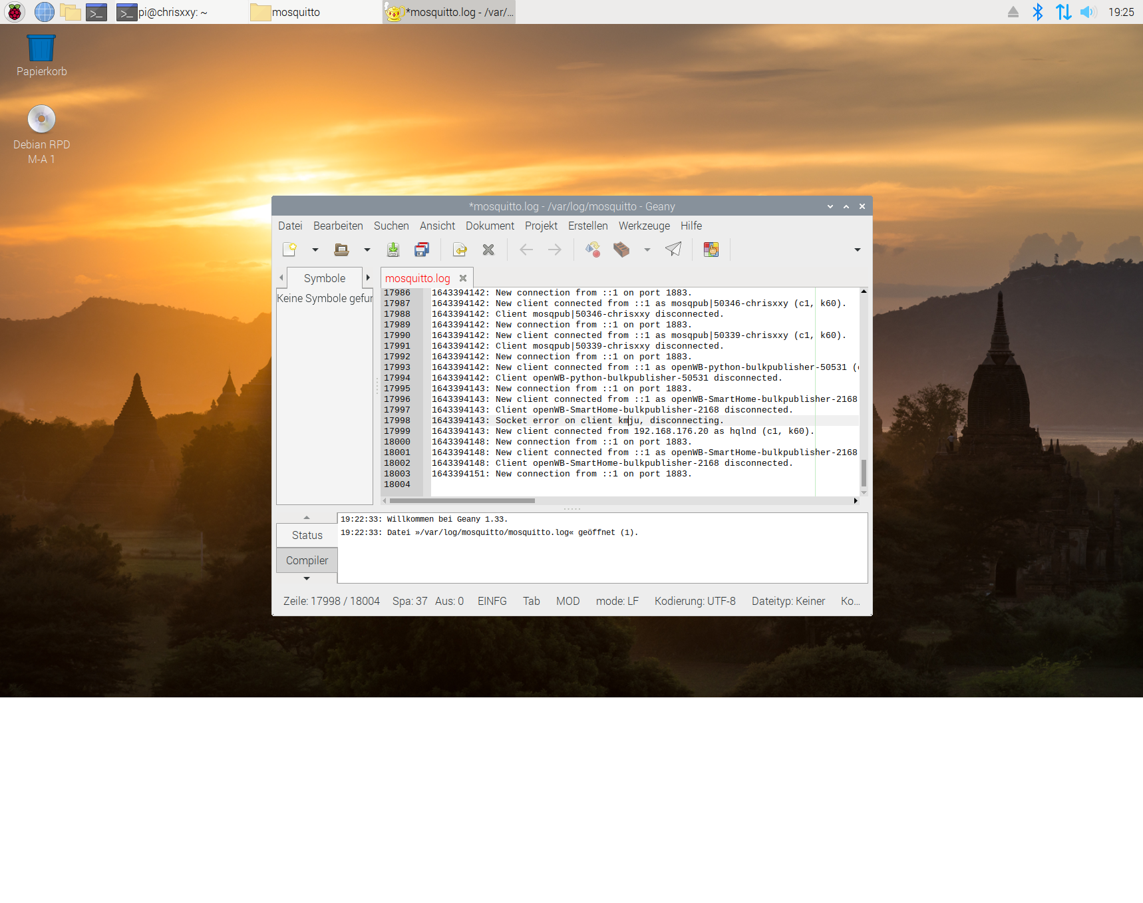Click the Build brick icon

click(x=621, y=250)
